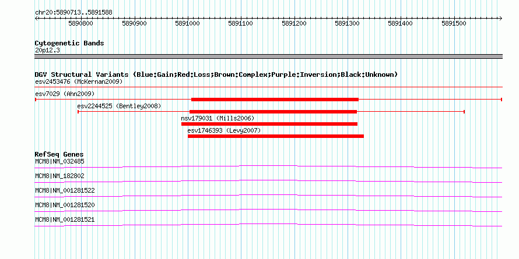Select the NM_001281520 magenta transcript line

268,211
